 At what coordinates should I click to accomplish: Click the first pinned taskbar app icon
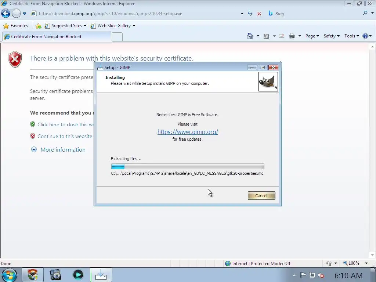click(33, 275)
